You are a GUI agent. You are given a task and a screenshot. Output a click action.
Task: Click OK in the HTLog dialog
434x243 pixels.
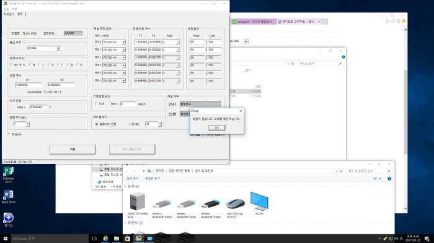[217, 127]
